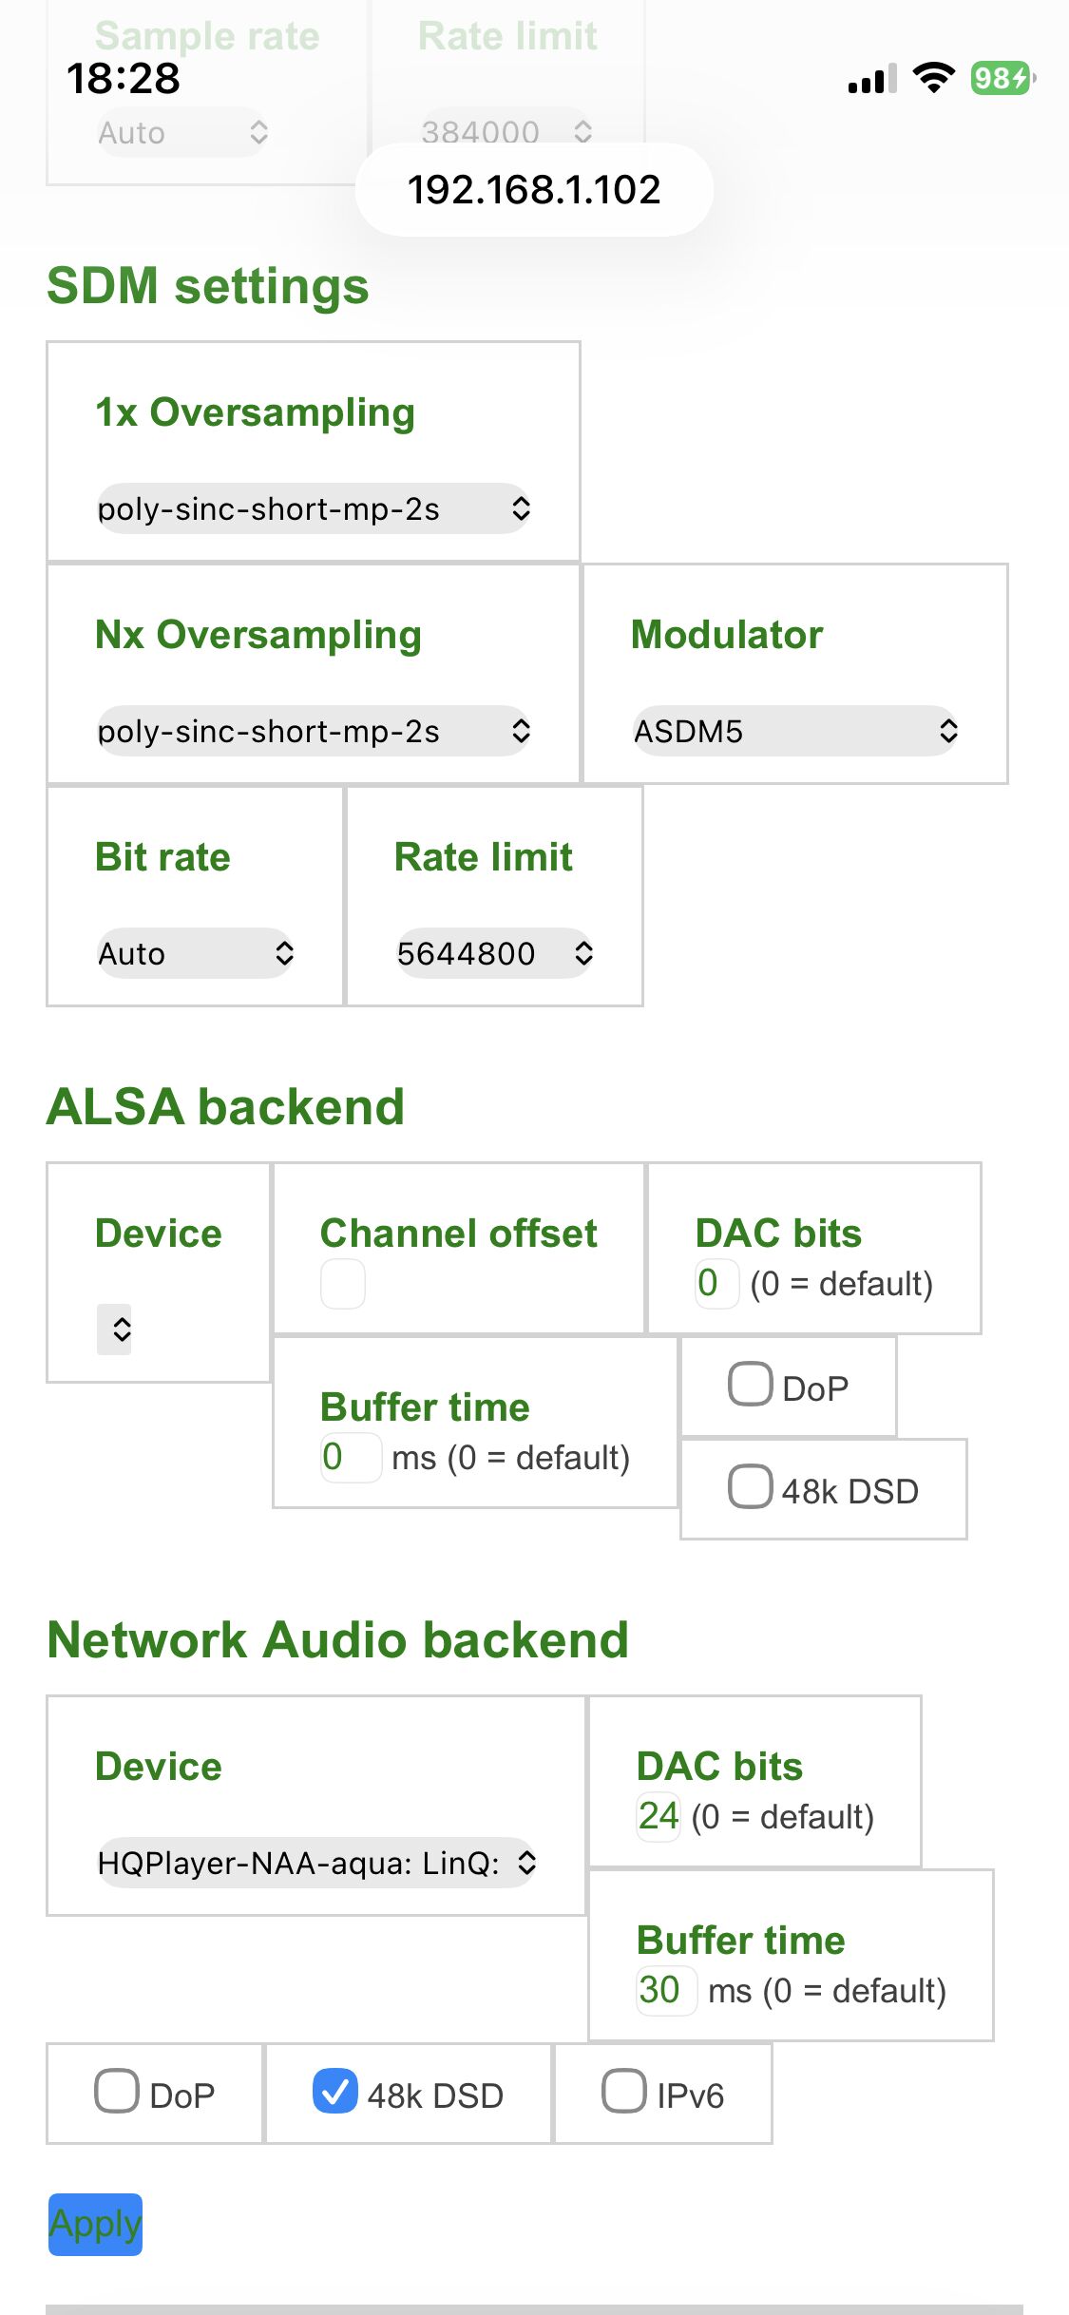
Task: Click the ALSA DAC bits field
Action: pyautogui.click(x=716, y=1283)
